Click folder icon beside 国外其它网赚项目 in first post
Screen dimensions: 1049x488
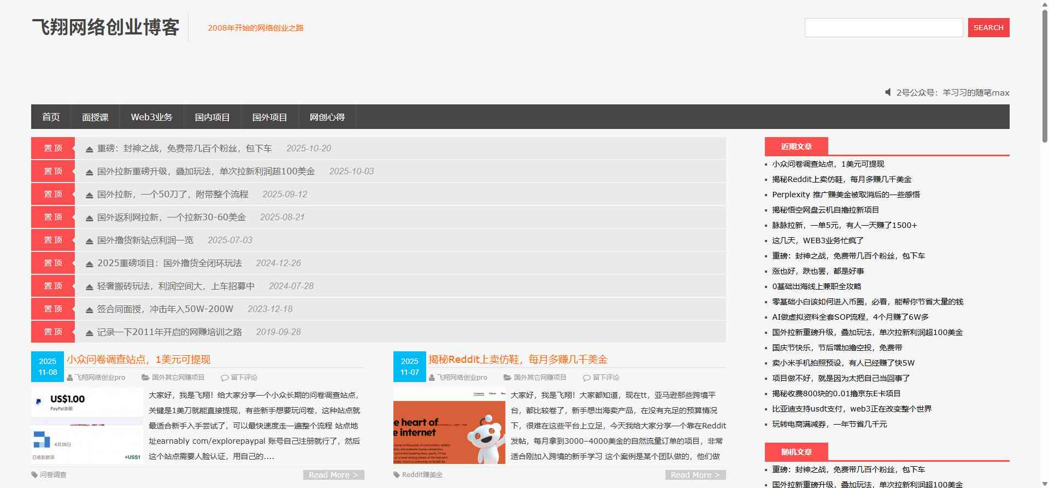pyautogui.click(x=145, y=378)
